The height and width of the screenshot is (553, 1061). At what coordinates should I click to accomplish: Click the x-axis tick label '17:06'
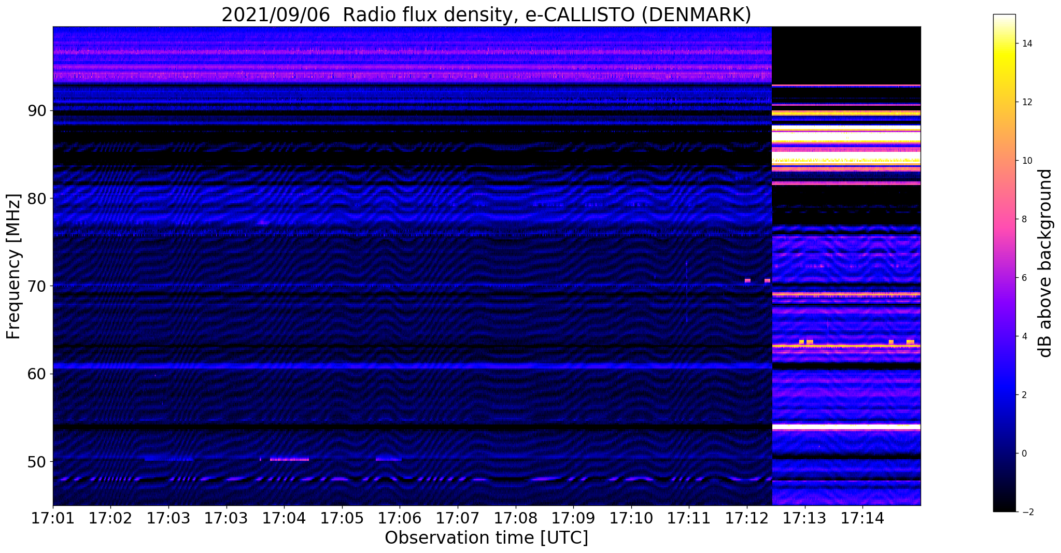pos(400,519)
